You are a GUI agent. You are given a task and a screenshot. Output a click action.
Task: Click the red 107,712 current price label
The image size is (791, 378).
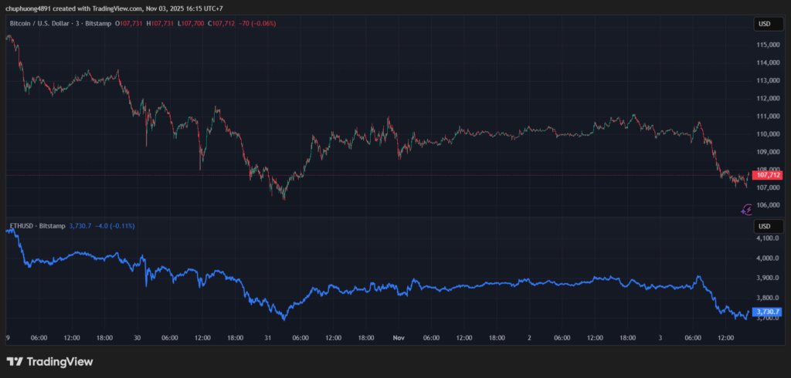tap(768, 175)
